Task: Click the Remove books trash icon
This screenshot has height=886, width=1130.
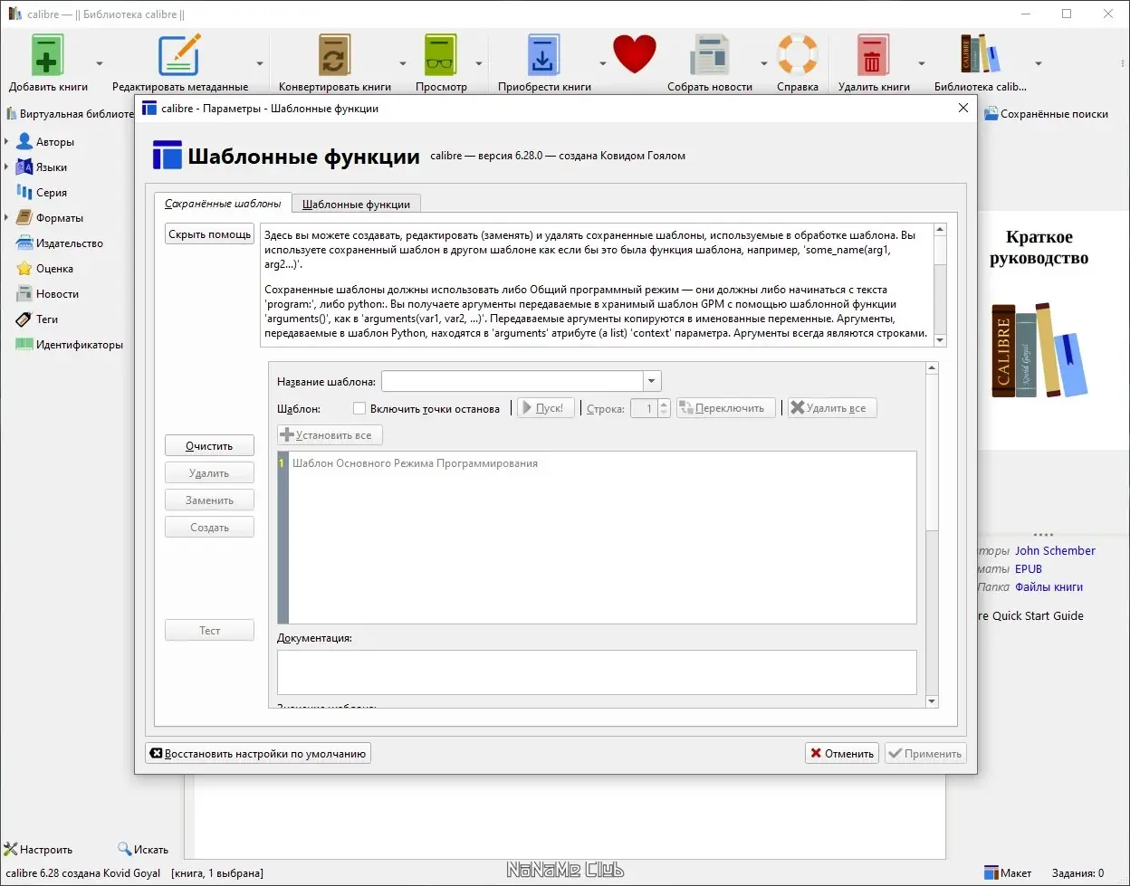Action: point(873,54)
